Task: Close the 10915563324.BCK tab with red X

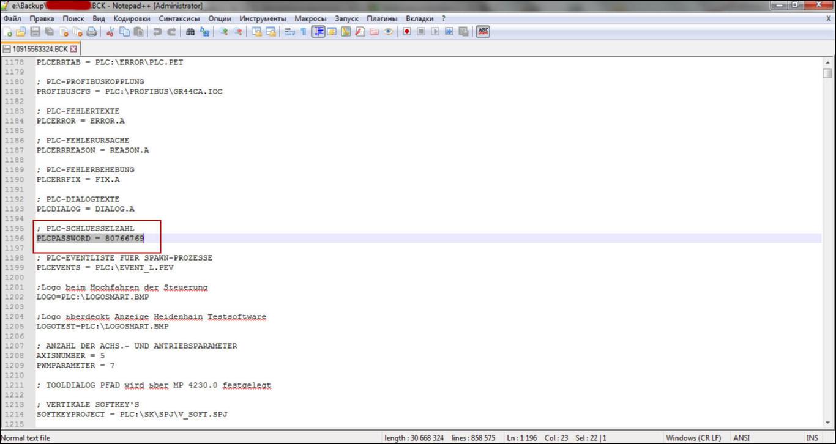Action: [x=74, y=49]
